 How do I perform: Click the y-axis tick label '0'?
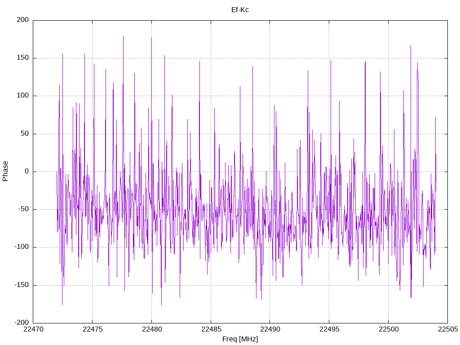click(x=27, y=171)
